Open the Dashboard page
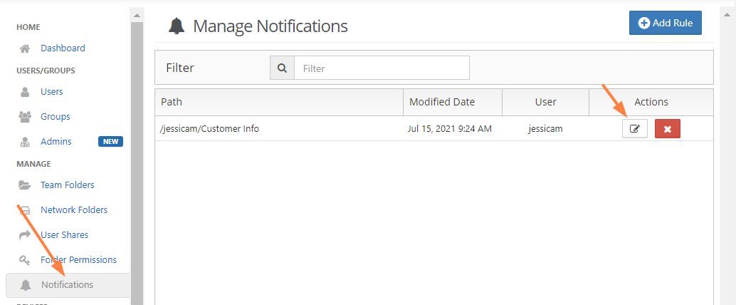736x305 pixels. (63, 48)
